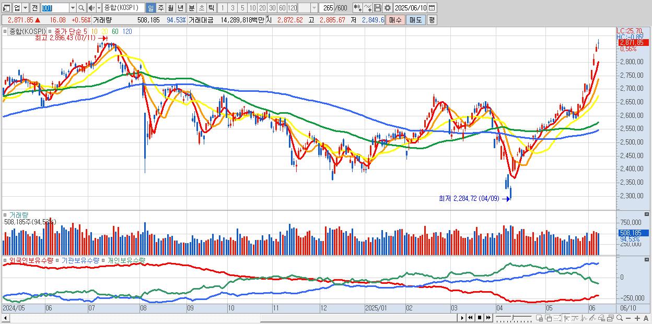
Task: Click the stop playback button
Action: 480,317
